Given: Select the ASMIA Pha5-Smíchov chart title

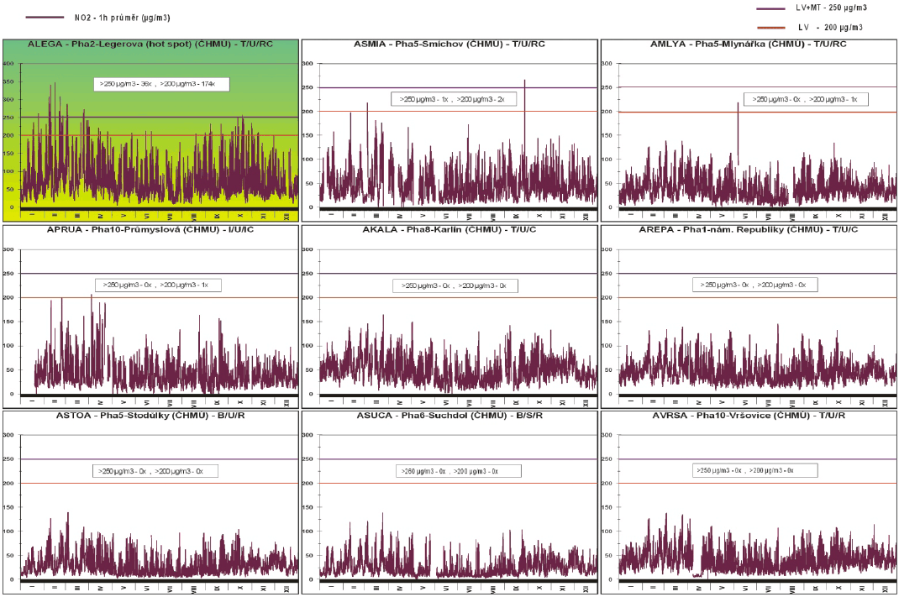Looking at the screenshot, I should point(449,44).
